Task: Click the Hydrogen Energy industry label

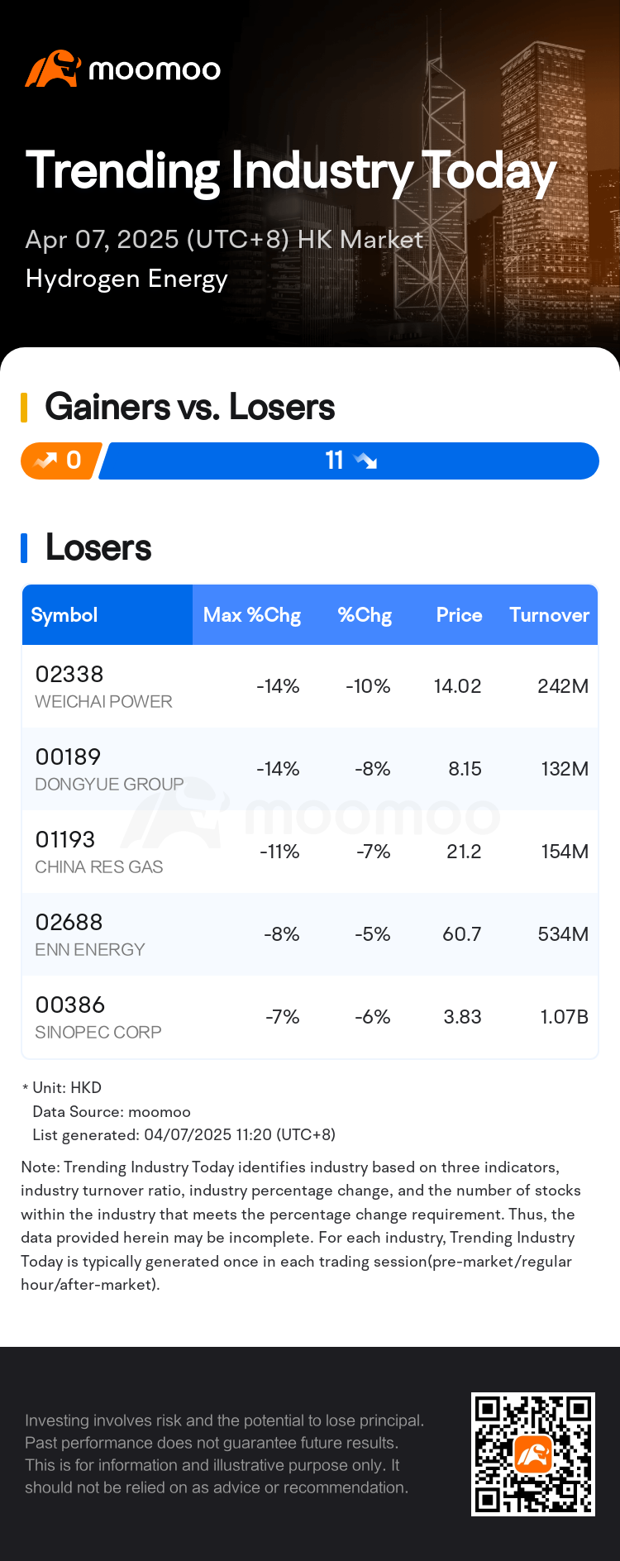Action: pos(126,279)
